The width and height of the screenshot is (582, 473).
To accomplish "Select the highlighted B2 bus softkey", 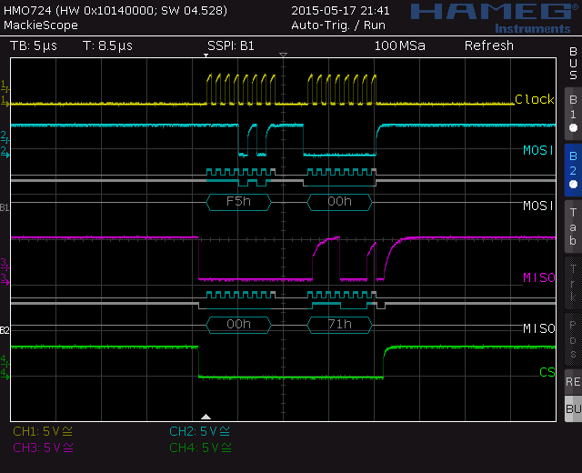I will coord(573,170).
